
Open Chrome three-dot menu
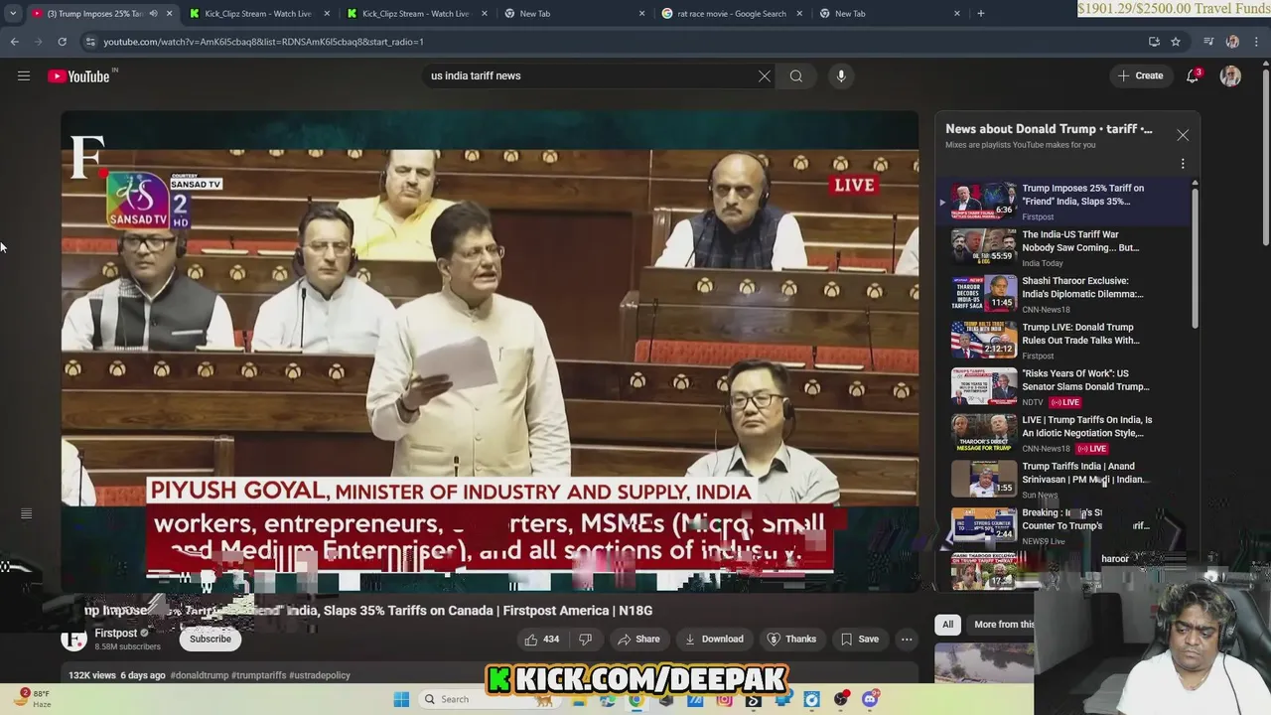(x=1257, y=42)
